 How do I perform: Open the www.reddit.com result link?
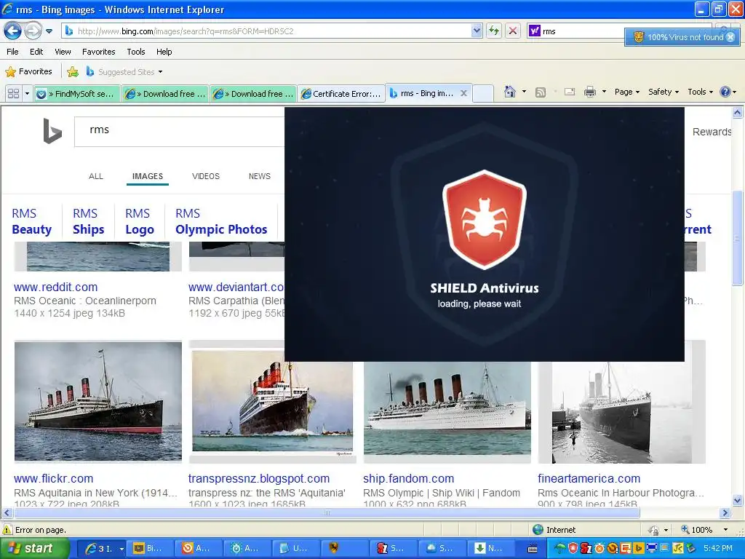(x=55, y=287)
